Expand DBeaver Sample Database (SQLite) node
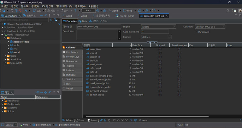The height and width of the screenshot is (128, 242). pyautogui.click(x=2, y=24)
